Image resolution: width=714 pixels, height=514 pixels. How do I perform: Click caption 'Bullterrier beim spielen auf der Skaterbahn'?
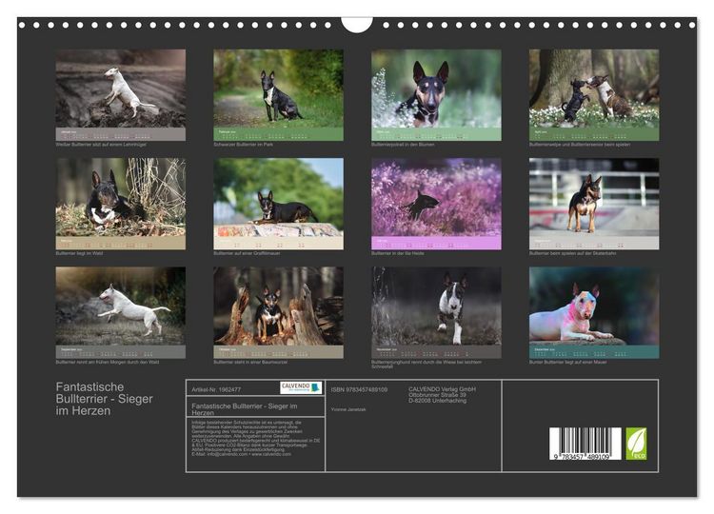572,253
